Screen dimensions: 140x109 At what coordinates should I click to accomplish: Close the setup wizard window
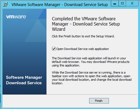[x=132, y=4]
